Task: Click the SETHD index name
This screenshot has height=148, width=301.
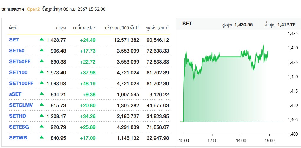Action: [17, 116]
